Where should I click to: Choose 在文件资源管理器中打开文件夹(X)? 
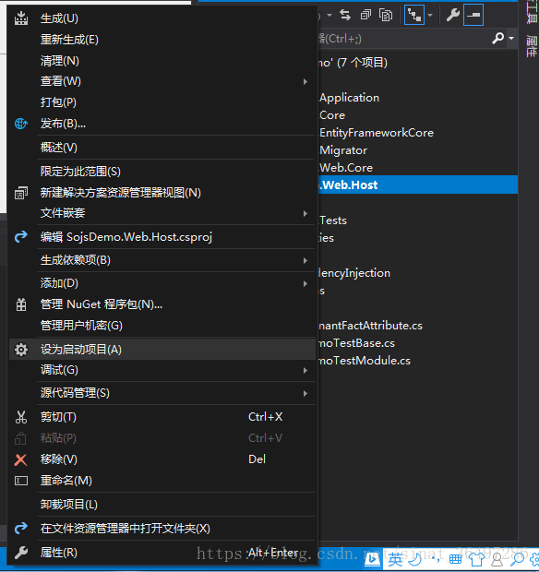[162, 529]
